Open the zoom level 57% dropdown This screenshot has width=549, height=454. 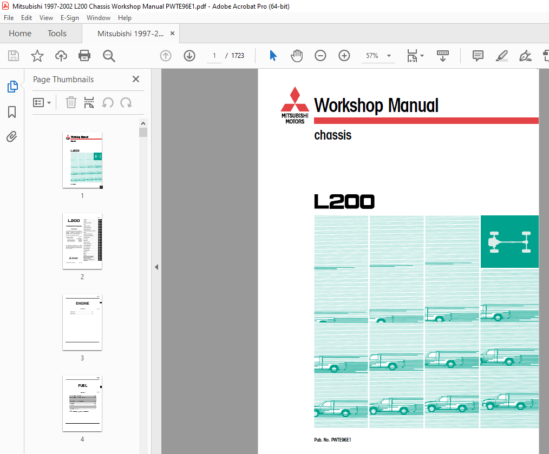389,56
